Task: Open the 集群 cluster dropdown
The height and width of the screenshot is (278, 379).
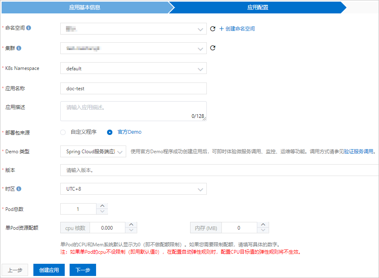Action: [x=134, y=48]
